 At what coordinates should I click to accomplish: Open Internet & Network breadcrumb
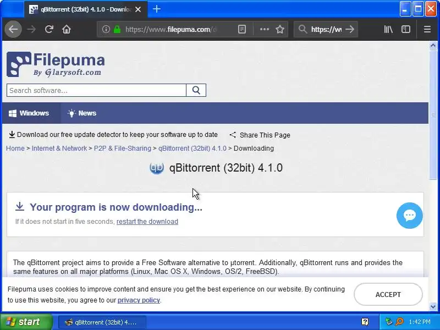[59, 148]
